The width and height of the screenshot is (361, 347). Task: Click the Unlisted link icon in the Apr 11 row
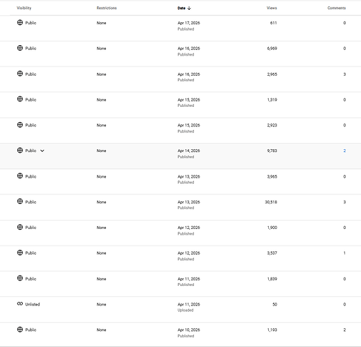tap(20, 304)
